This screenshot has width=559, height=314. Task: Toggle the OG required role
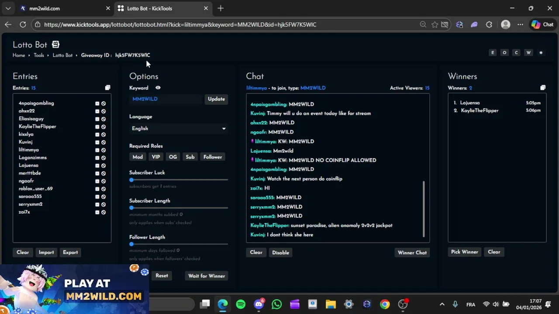pos(173,157)
